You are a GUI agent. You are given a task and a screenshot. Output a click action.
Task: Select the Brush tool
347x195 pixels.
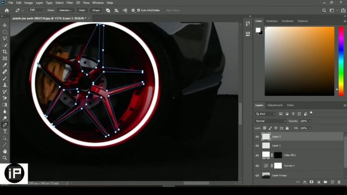[x=5, y=78]
